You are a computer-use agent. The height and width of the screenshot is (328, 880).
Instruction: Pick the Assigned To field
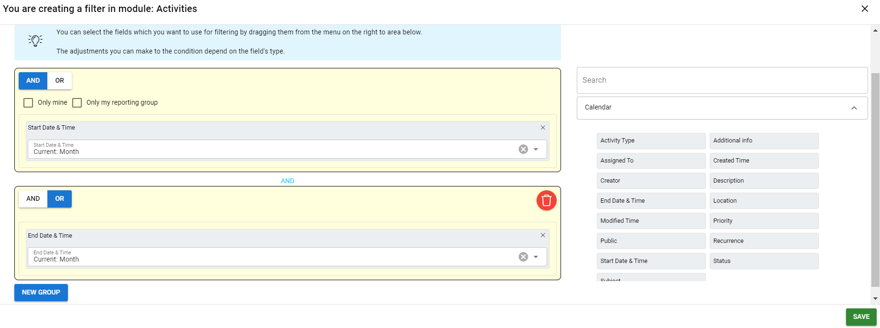pos(651,161)
